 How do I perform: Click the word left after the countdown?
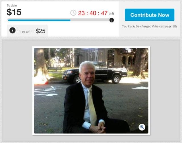[x=111, y=14]
